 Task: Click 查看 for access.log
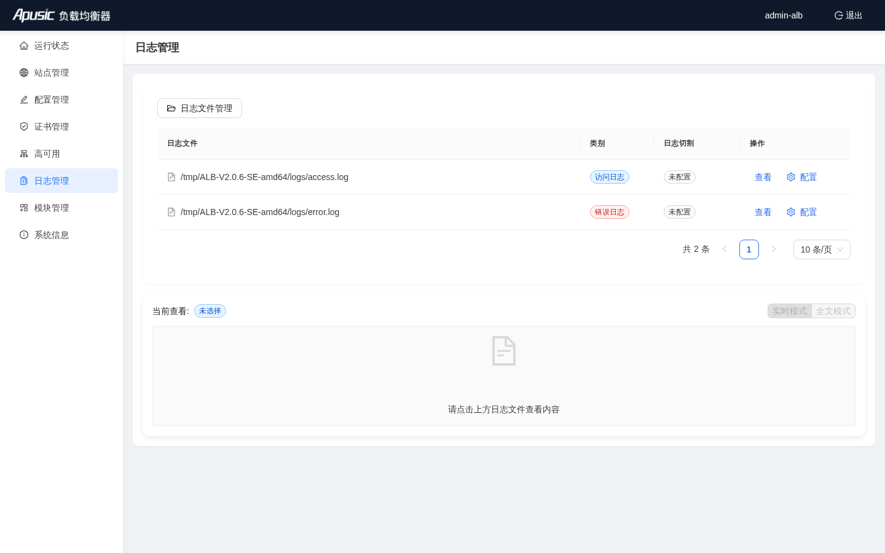763,177
